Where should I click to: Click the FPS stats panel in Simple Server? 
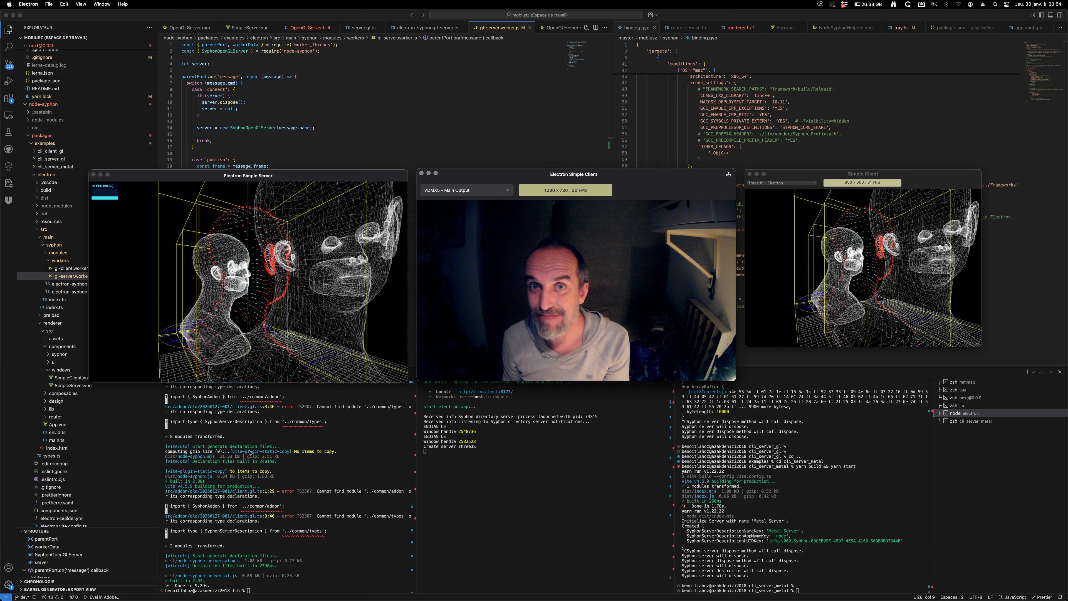105,192
